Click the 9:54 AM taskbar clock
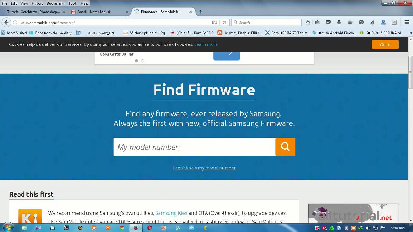This screenshot has height=232, width=413. pos(398,228)
